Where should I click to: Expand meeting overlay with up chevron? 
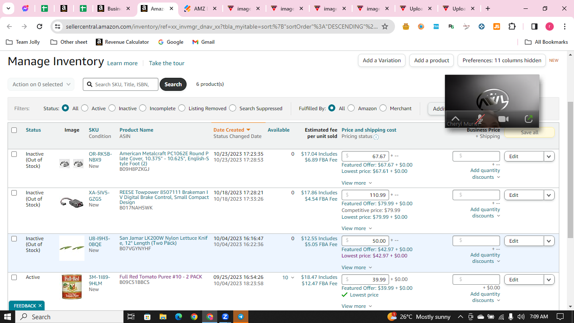[455, 119]
